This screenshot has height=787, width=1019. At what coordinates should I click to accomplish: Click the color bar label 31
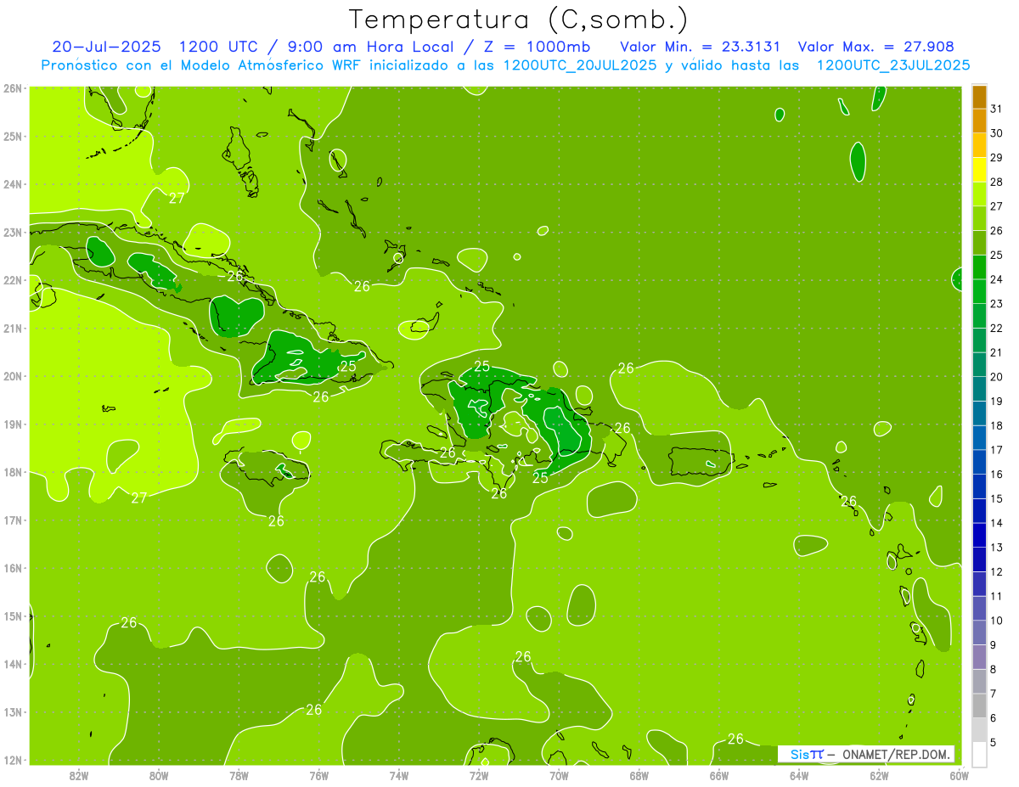pos(997,109)
